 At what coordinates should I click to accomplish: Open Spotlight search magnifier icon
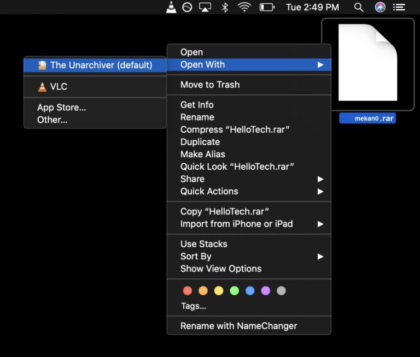(x=359, y=7)
